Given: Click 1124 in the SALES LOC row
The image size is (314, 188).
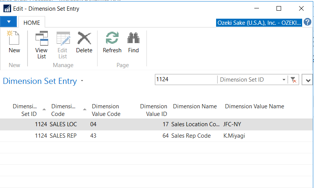Looking at the screenshot, I should click(41, 124).
